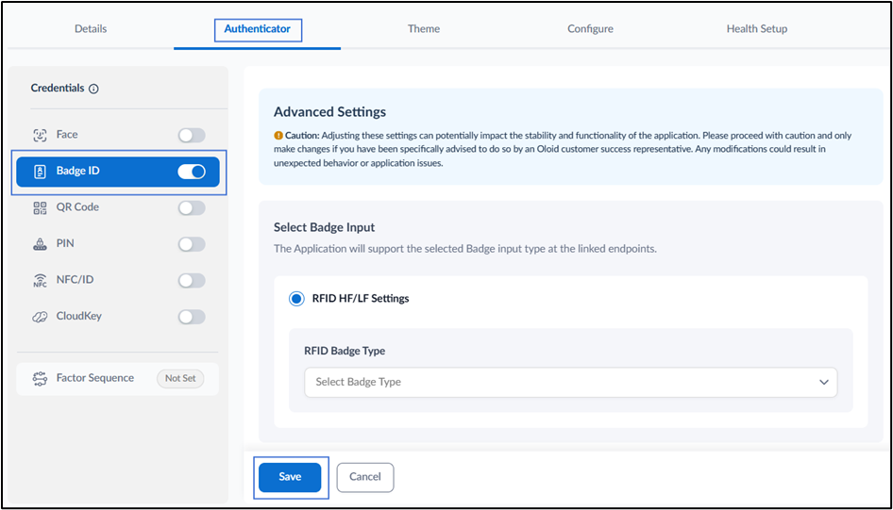893x510 pixels.
Task: Click the orange Caution warning icon
Action: [278, 136]
